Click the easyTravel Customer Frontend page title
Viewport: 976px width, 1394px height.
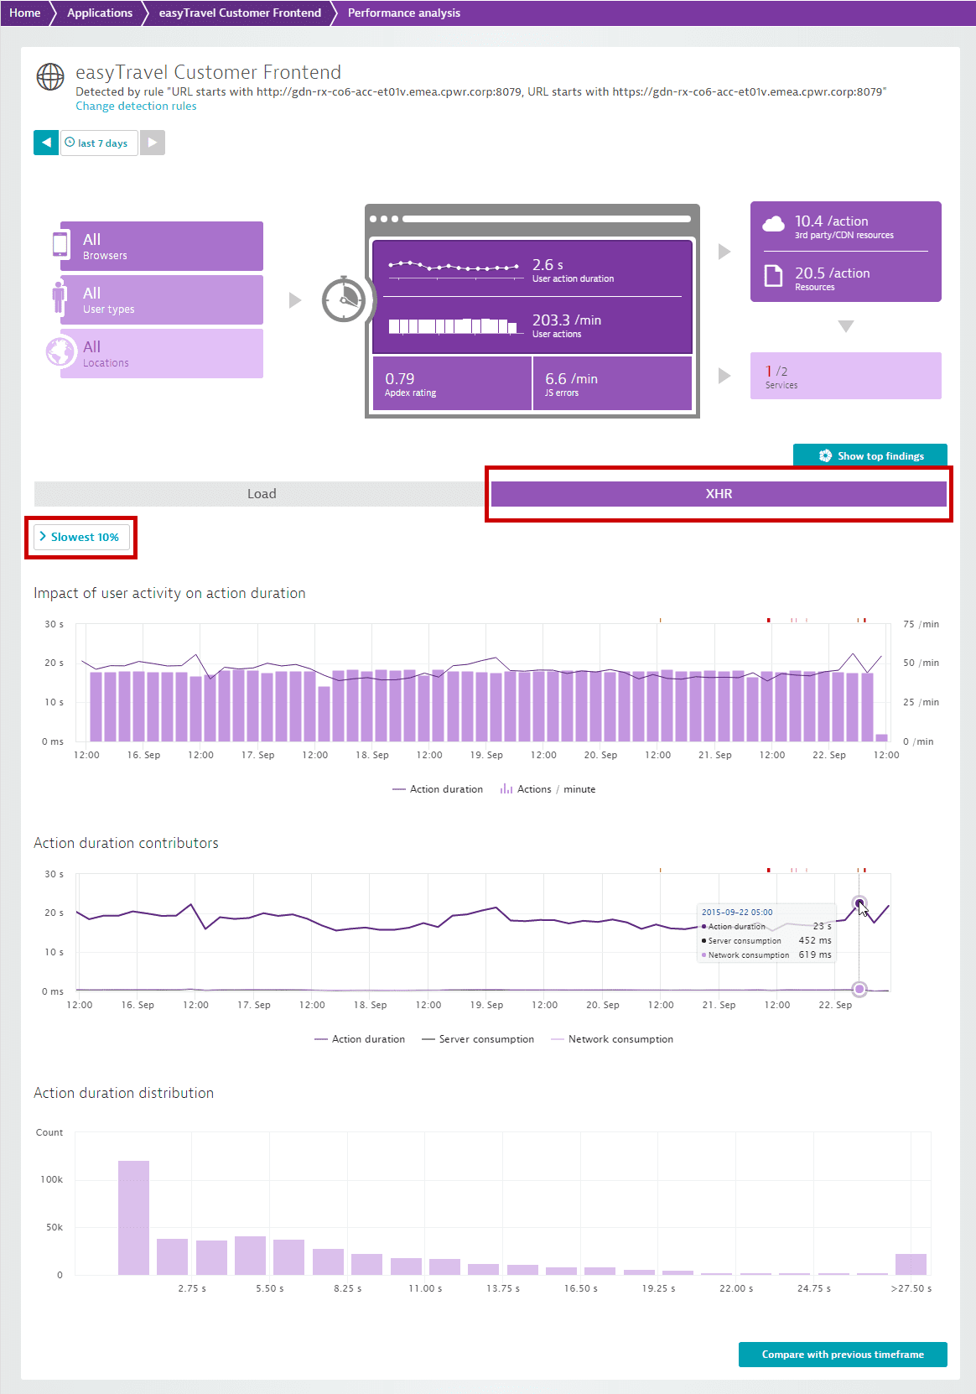click(x=208, y=72)
